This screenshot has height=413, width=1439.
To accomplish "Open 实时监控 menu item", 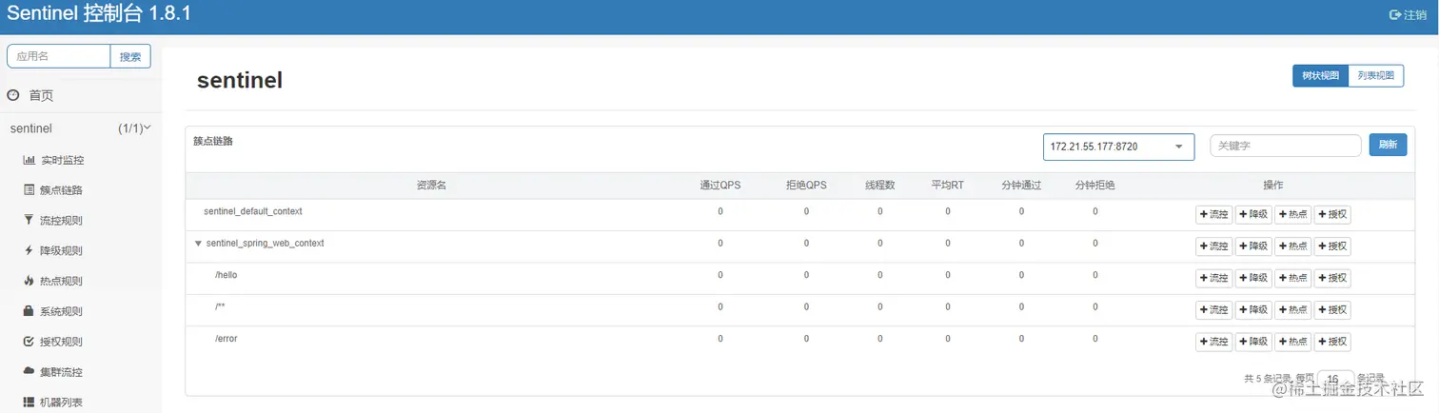I will point(62,160).
